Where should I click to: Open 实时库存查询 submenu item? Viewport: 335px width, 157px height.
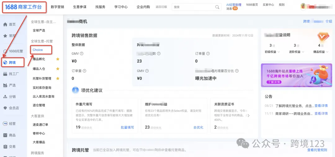pos(42,88)
